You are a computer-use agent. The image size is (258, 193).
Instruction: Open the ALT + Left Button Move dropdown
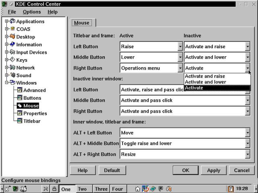(x=247, y=133)
